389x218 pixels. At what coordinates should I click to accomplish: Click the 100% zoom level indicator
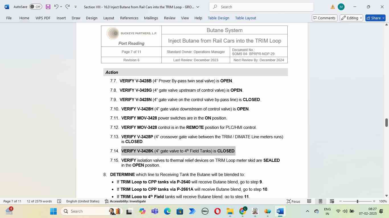tap(383, 201)
